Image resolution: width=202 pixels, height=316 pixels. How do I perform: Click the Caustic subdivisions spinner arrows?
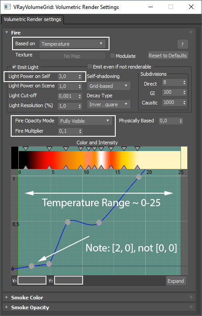[184, 103]
